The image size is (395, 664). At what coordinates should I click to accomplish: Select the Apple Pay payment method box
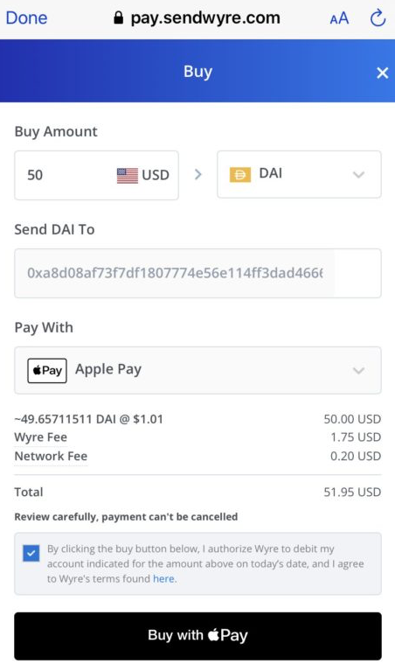pyautogui.click(x=197, y=371)
